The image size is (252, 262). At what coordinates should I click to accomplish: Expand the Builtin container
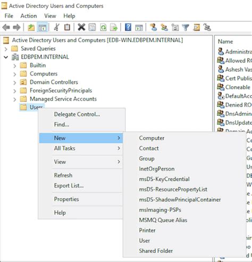15,66
